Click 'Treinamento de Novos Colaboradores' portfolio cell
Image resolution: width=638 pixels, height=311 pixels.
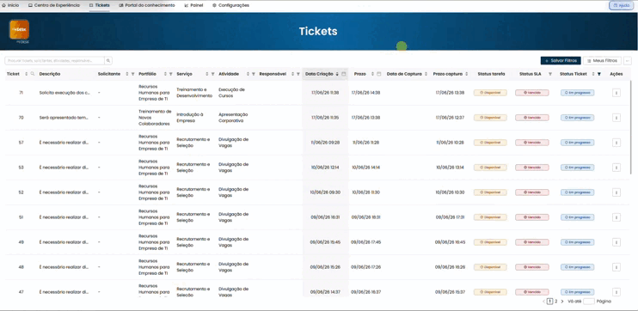click(x=155, y=118)
